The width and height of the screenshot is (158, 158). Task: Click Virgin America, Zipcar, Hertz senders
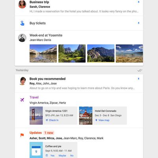pos(48,103)
